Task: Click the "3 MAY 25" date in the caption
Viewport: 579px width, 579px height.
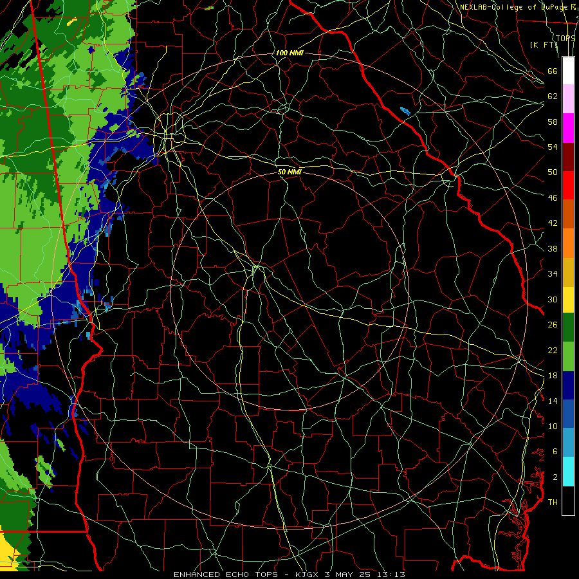Action: 349,574
